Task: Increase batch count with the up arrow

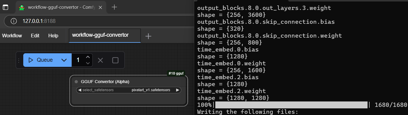Action: (x=88, y=57)
